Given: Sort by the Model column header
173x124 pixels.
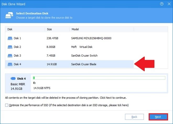Looking at the screenshot, I should pos(102,29).
